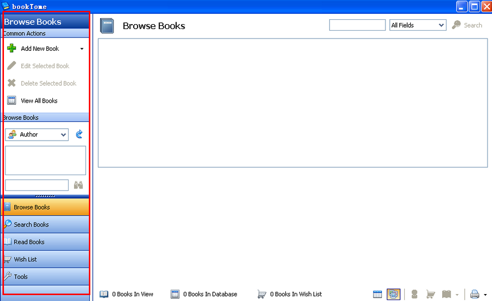492x301 pixels.
Task: Focus the sidebar find text field
Action: coord(37,185)
